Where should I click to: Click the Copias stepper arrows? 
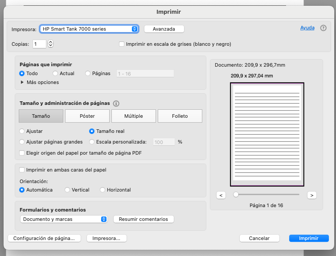[x=50, y=44]
